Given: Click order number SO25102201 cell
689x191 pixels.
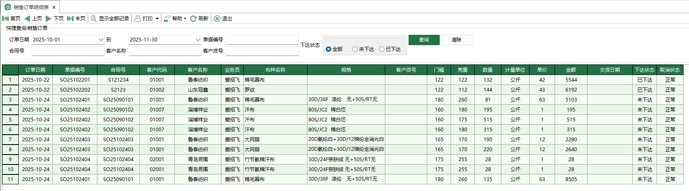Looking at the screenshot, I should [75, 80].
